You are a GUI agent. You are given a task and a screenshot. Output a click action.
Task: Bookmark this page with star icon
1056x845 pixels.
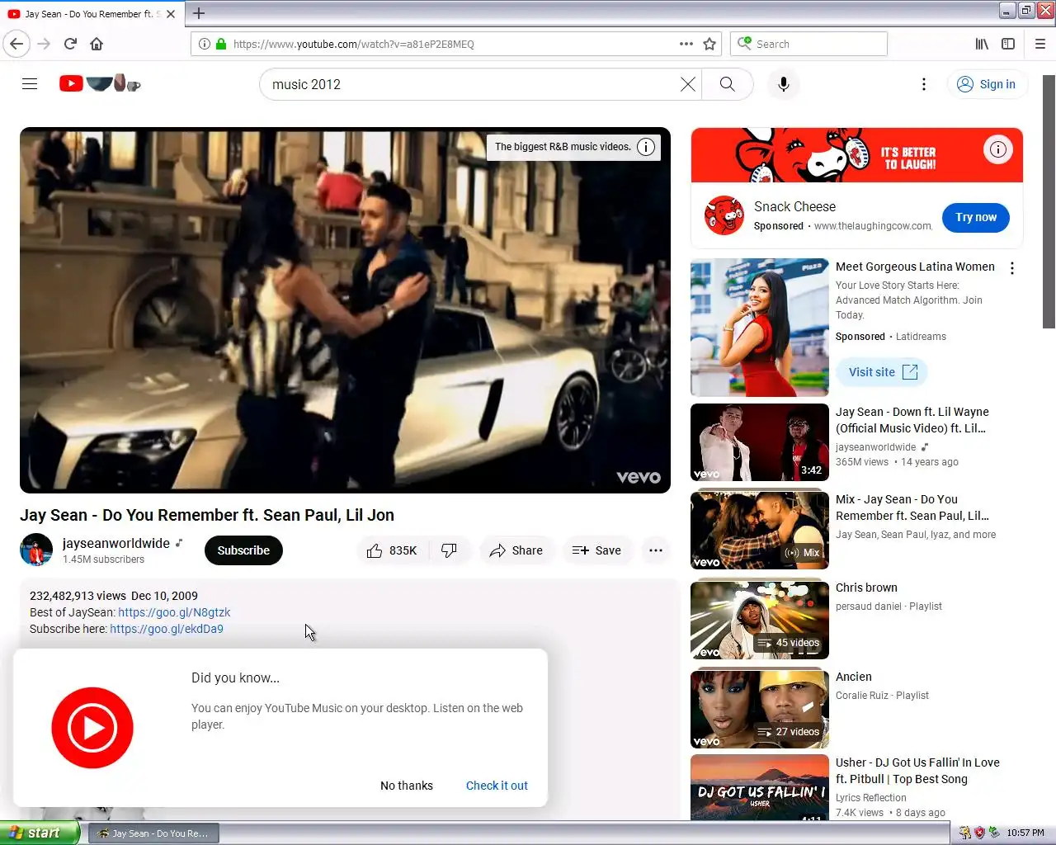pyautogui.click(x=709, y=44)
